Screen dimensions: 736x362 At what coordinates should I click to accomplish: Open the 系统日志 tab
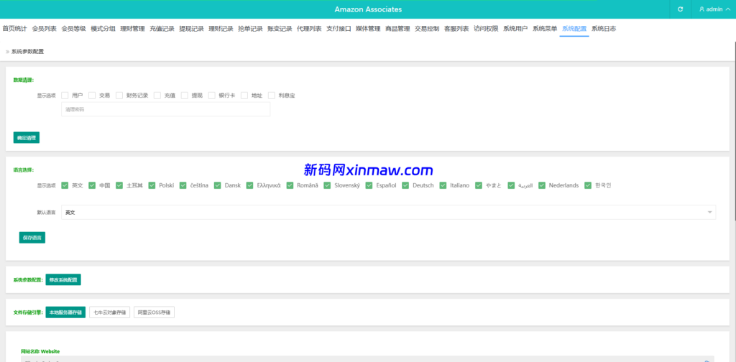(604, 29)
